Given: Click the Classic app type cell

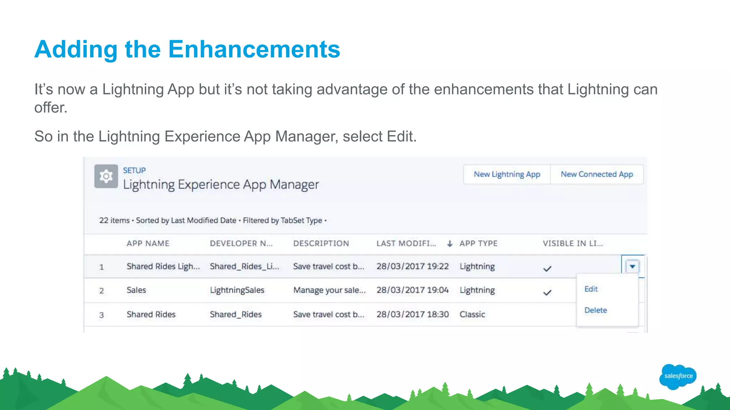Looking at the screenshot, I should 472,314.
